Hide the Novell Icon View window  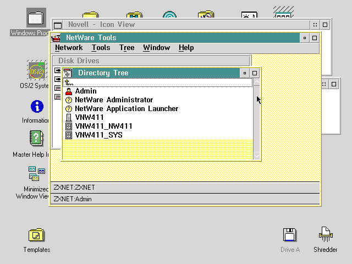[x=315, y=25]
